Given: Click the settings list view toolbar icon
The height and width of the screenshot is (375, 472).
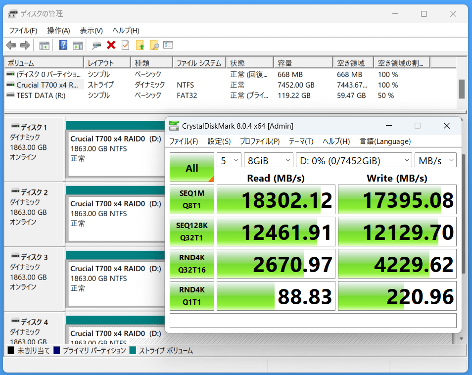Looking at the screenshot, I should [x=168, y=45].
